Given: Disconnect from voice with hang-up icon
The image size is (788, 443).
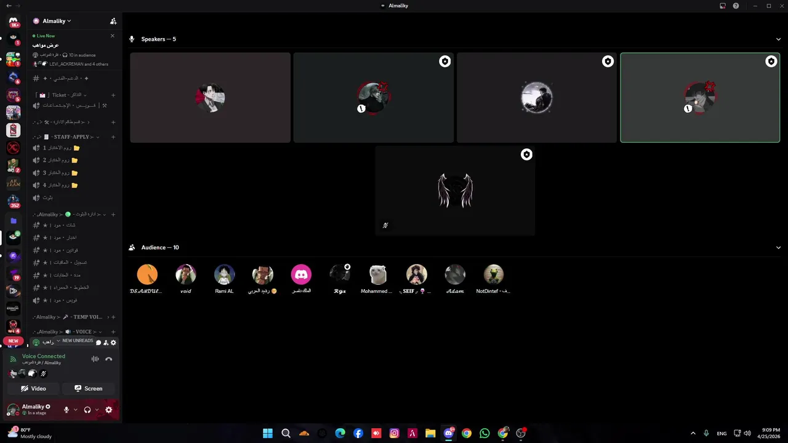Looking at the screenshot, I should [109, 359].
